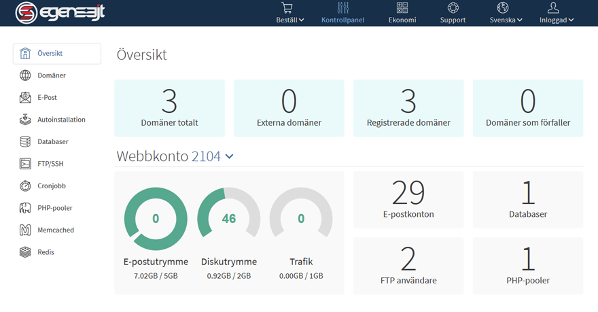Open Memcached sidebar link
Viewport: 598px width, 312px height.
(x=57, y=230)
